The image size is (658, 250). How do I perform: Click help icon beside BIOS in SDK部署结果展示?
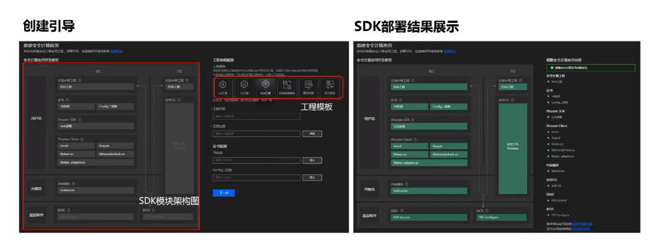point(488,210)
